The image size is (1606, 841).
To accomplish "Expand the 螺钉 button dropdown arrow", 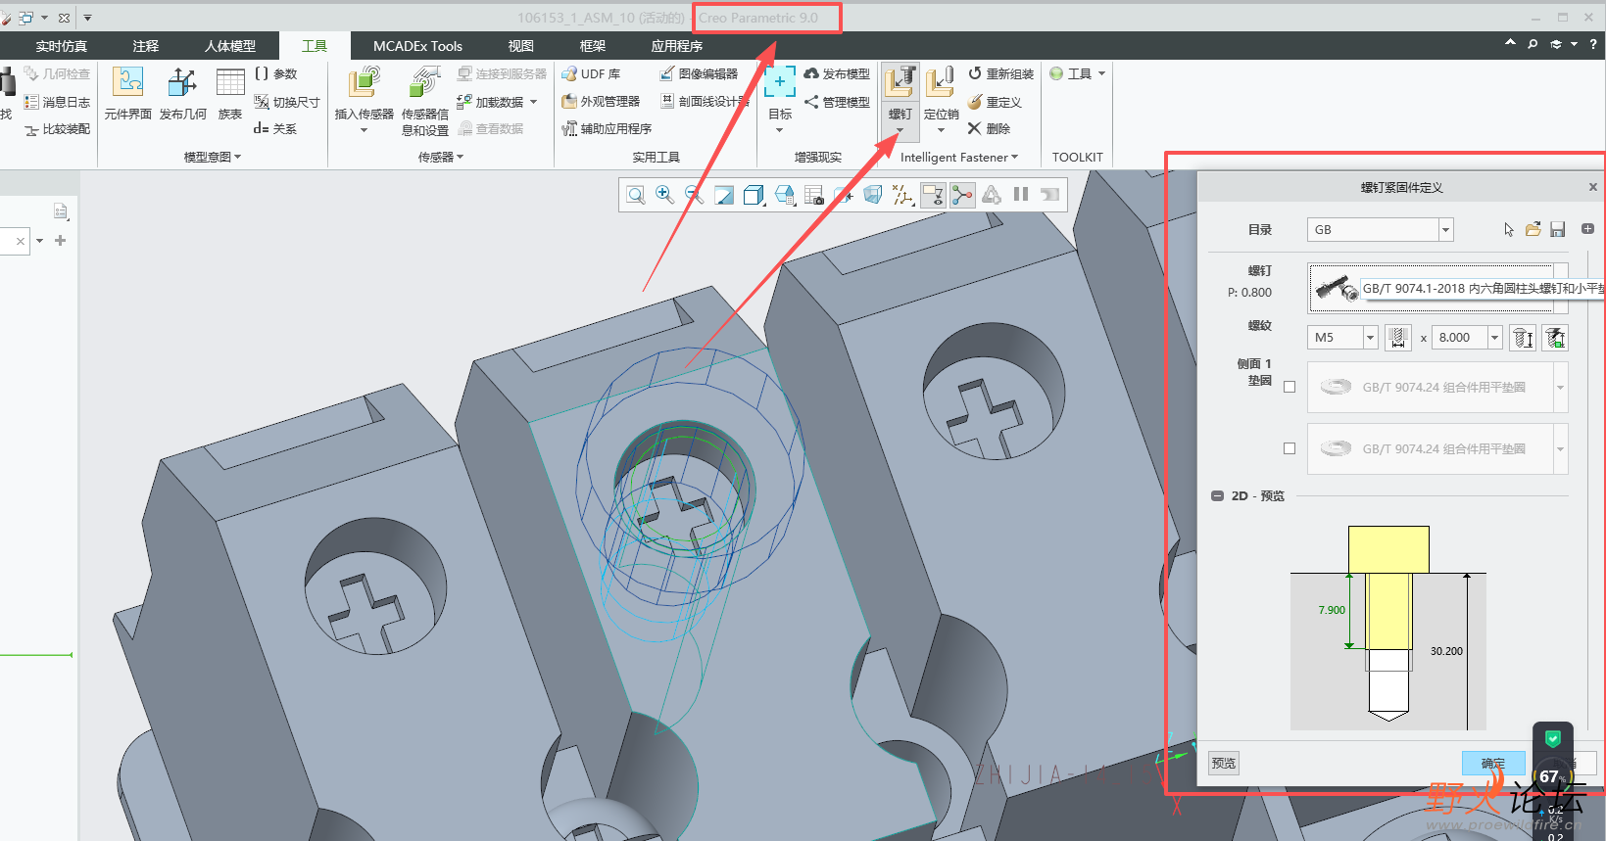I will [900, 130].
